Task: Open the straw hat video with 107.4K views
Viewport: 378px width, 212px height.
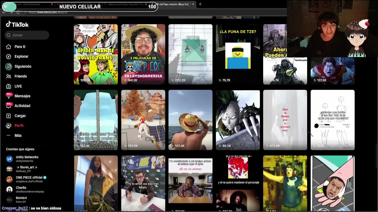Action: (x=190, y=120)
